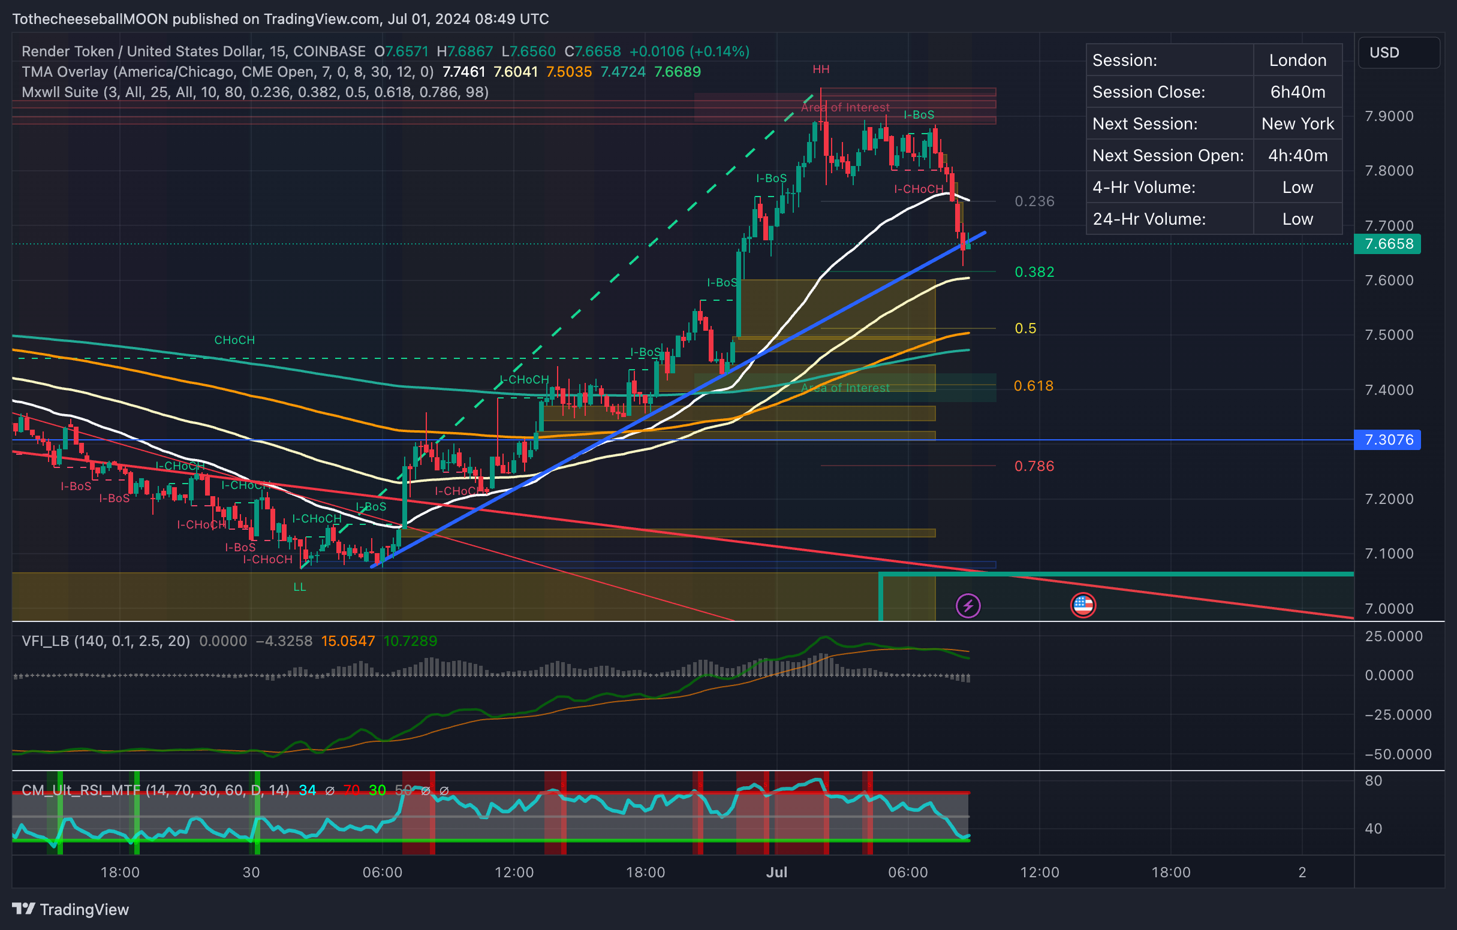Click the Session Close 6h40m value

1298,92
